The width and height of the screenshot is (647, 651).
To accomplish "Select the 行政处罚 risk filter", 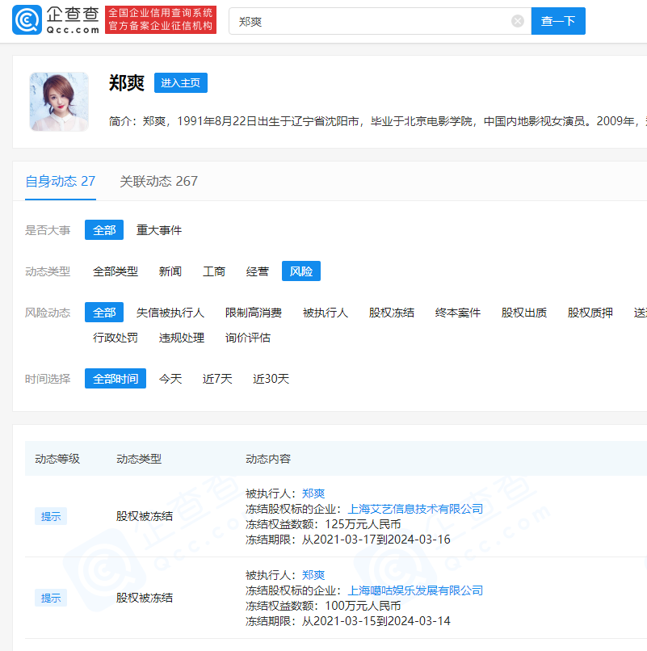I will tap(114, 338).
